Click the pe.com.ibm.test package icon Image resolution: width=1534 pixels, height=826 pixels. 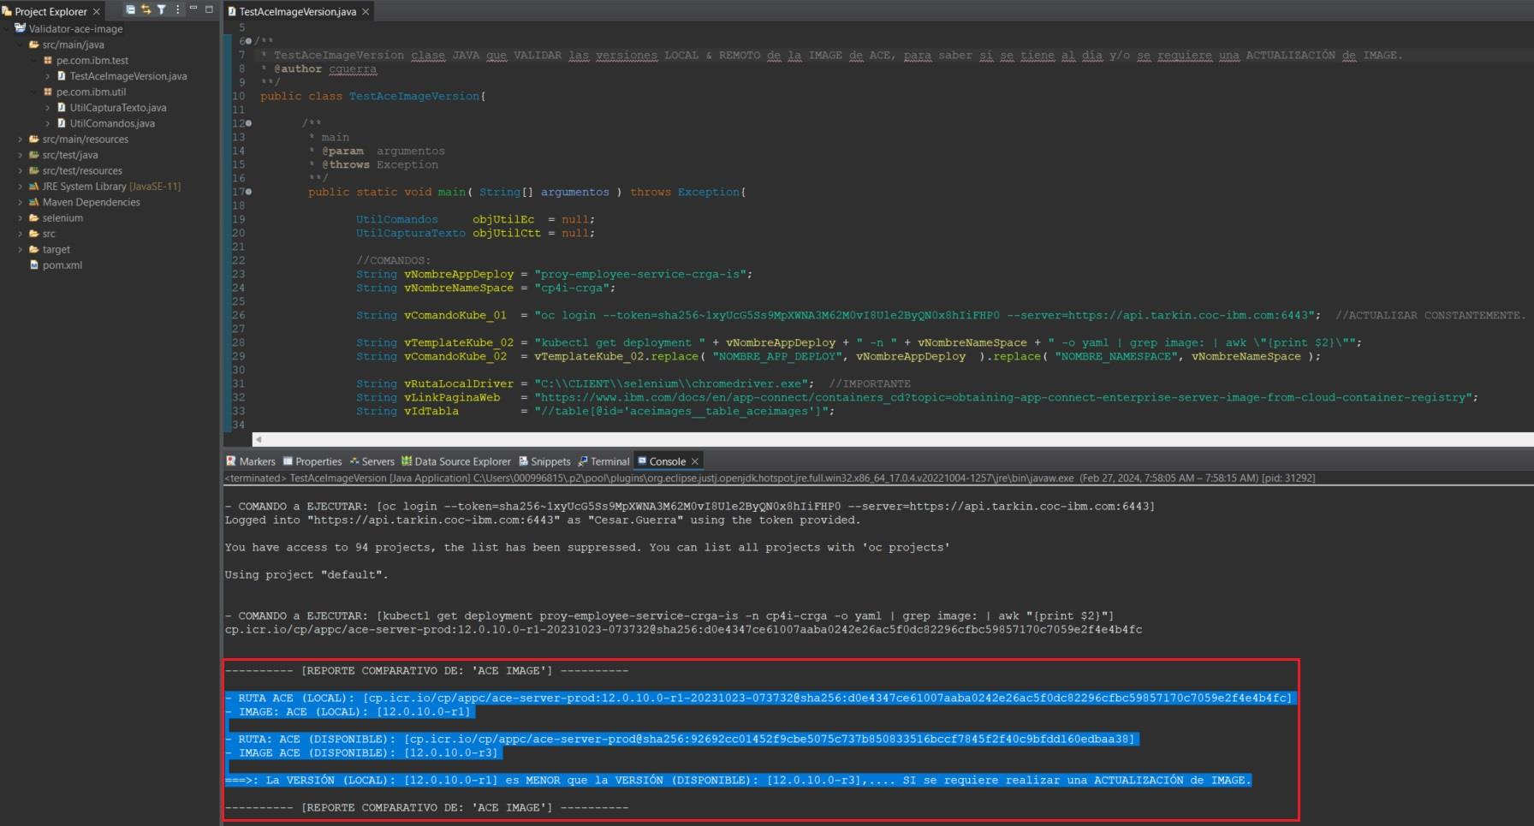tap(48, 60)
